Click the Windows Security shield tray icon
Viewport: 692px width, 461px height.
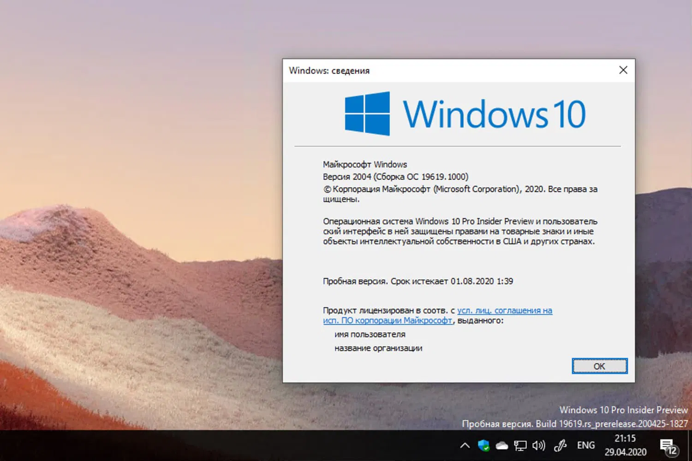pos(483,445)
